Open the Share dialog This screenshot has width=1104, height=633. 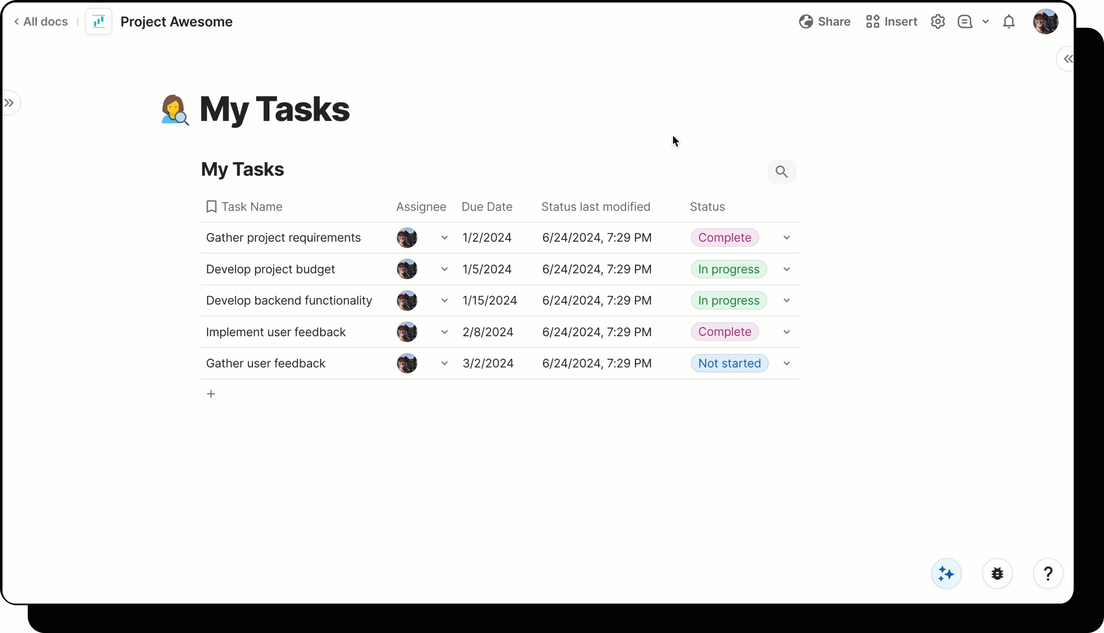pyautogui.click(x=824, y=21)
